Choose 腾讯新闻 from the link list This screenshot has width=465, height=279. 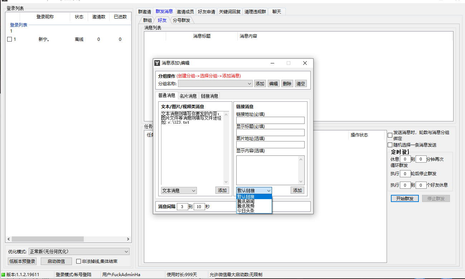(254, 201)
